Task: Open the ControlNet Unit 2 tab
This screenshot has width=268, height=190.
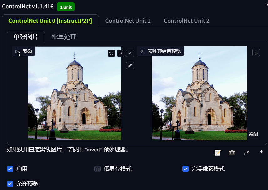Action: tap(186, 21)
